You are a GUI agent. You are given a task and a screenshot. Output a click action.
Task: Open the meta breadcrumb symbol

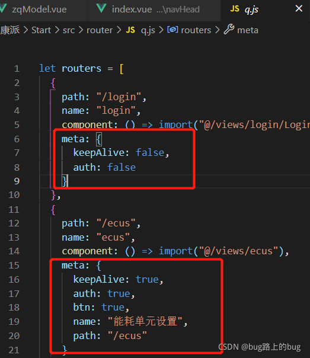tap(248, 30)
